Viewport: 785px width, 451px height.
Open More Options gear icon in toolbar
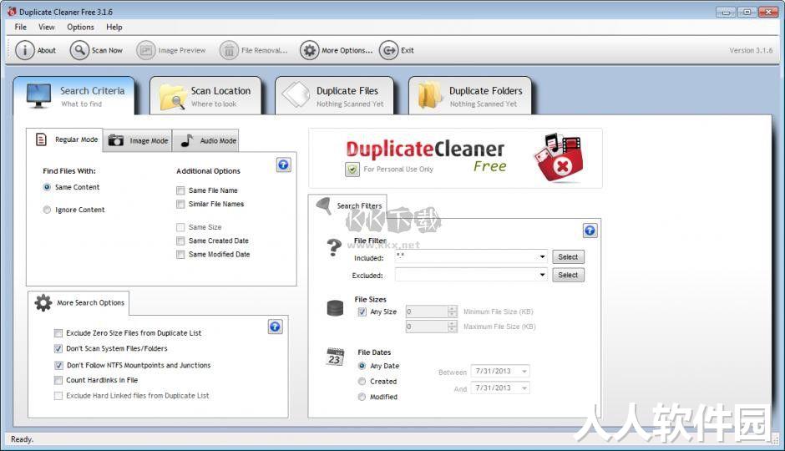pyautogui.click(x=309, y=50)
